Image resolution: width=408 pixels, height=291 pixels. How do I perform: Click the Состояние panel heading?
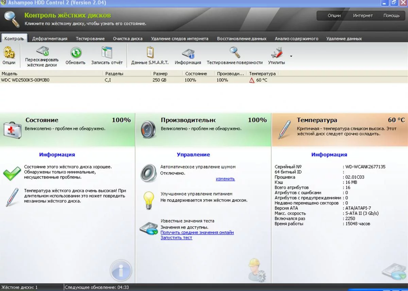(x=42, y=120)
